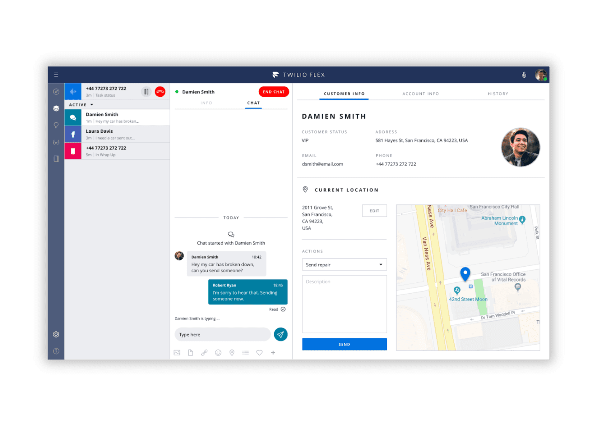597x426 pixels.
Task: Open the Info tab for Damien Smith
Action: [206, 103]
